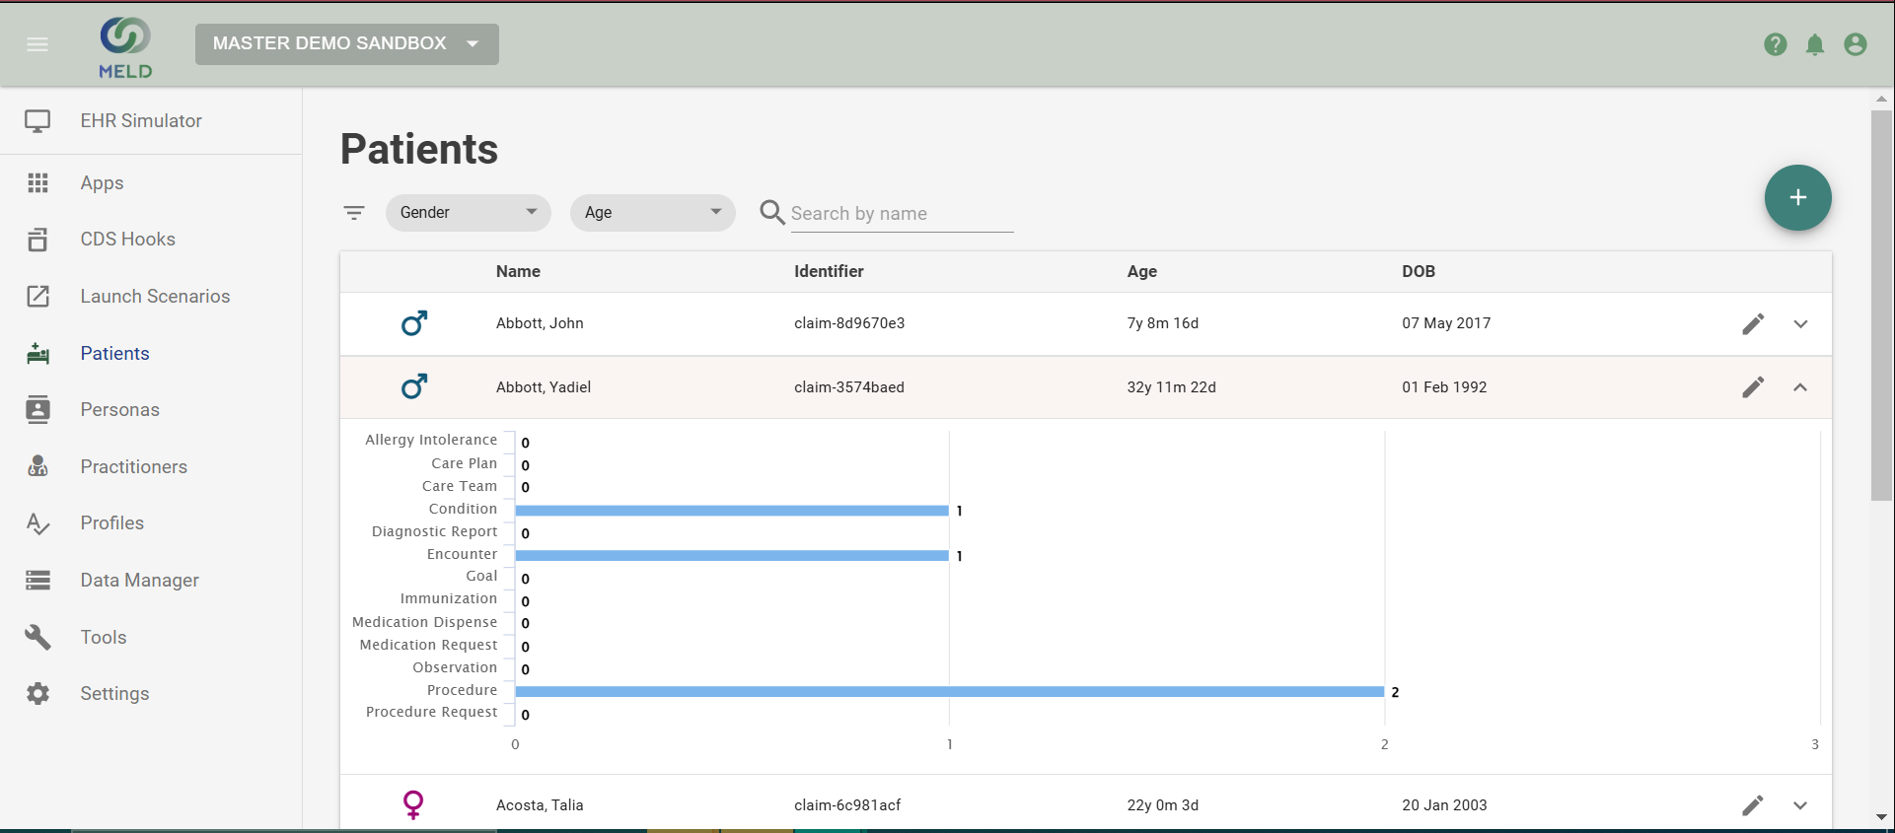
Task: Go to CDS Hooks in sidebar
Action: pyautogui.click(x=127, y=240)
